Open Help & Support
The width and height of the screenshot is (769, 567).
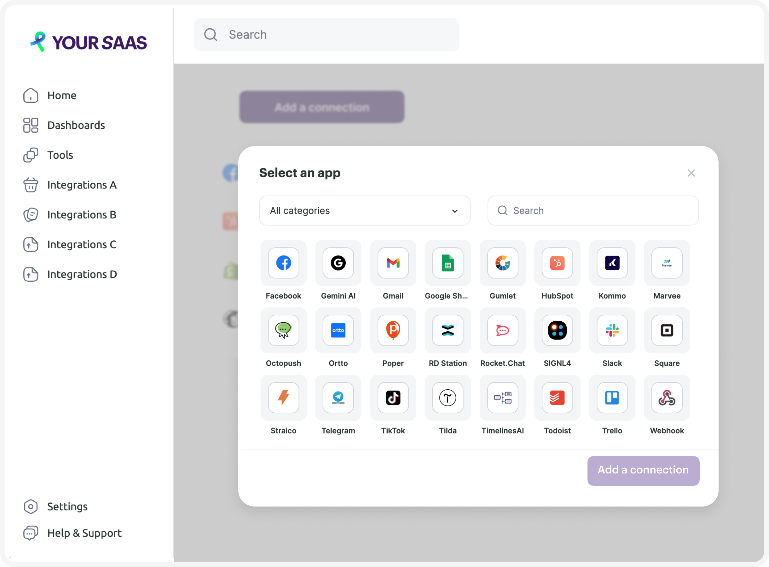[x=73, y=533]
